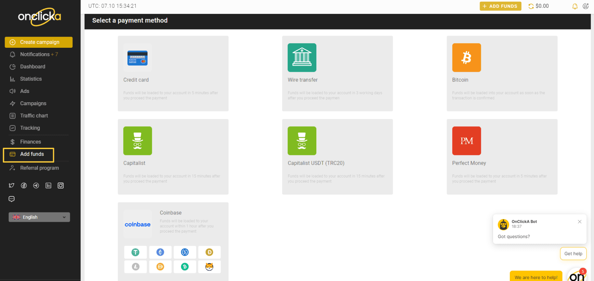The width and height of the screenshot is (594, 281).
Task: Choose the Credit card payment icon
Action: [138, 57]
